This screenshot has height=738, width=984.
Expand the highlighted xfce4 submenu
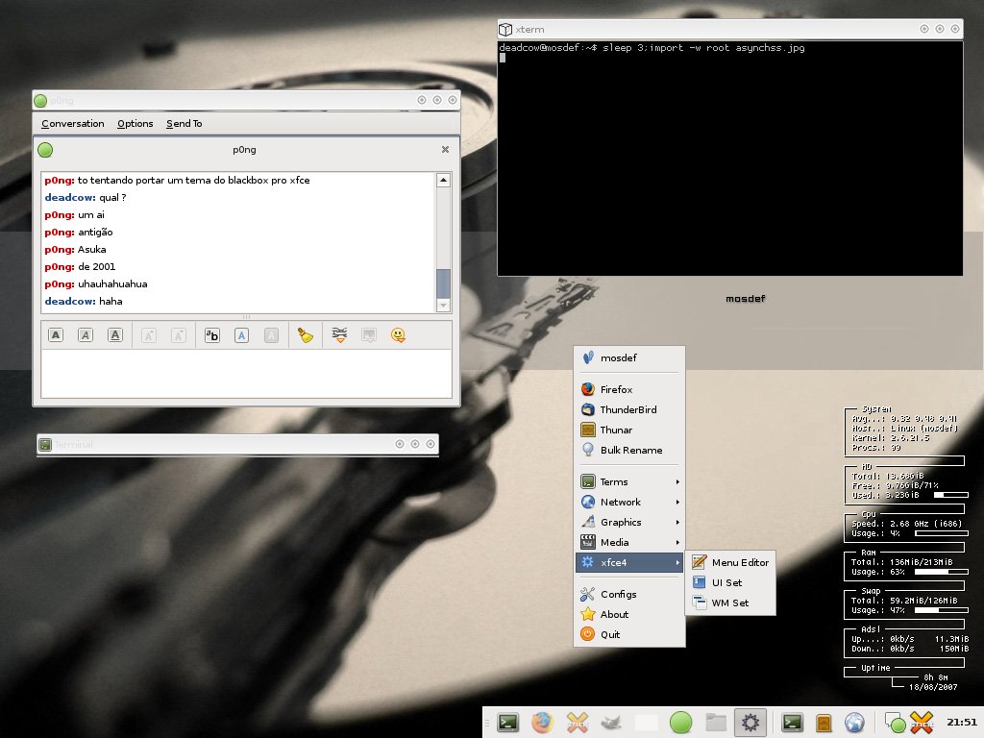coord(629,562)
